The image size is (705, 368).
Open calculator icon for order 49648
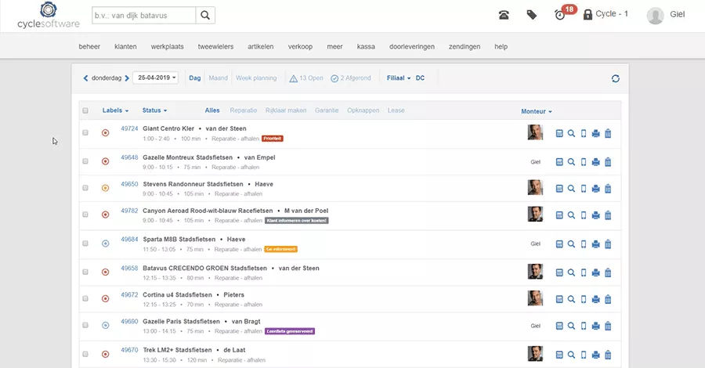(559, 162)
